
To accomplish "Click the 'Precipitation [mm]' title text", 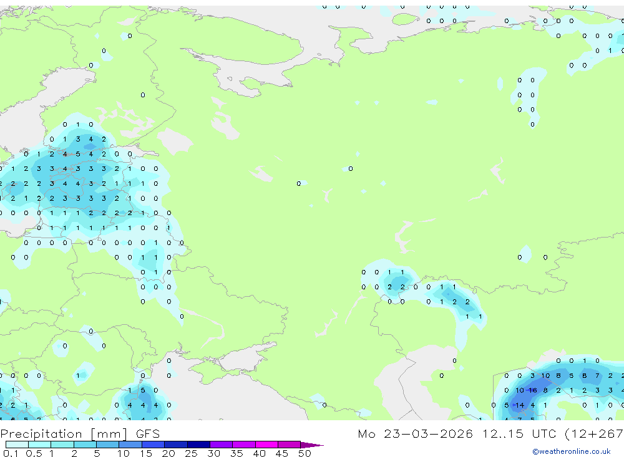I will coord(64,434).
